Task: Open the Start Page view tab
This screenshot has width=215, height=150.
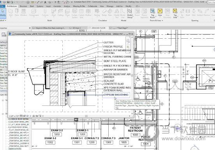Action: [121, 28]
